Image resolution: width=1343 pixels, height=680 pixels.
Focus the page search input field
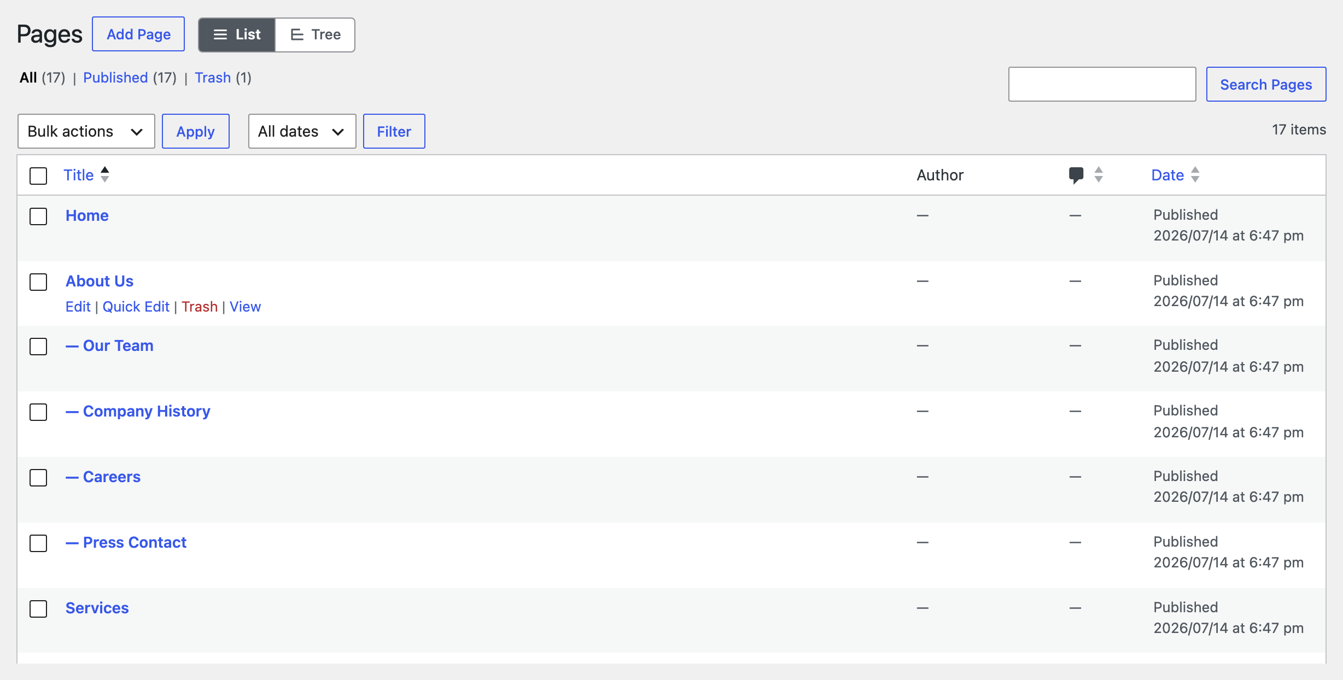tap(1102, 84)
